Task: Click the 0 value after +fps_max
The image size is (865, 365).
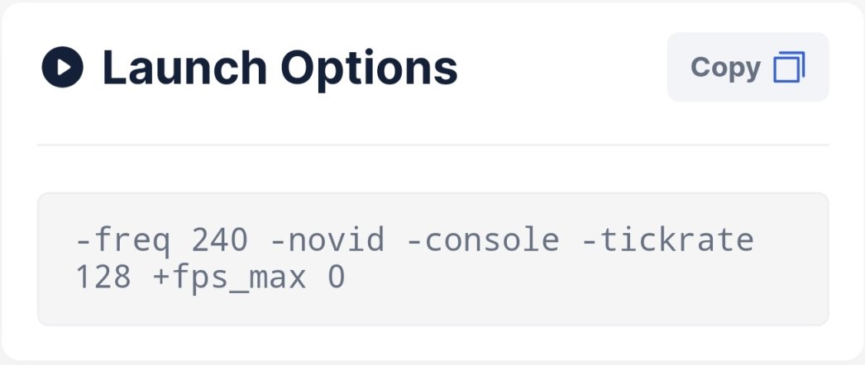Action: pos(336,277)
